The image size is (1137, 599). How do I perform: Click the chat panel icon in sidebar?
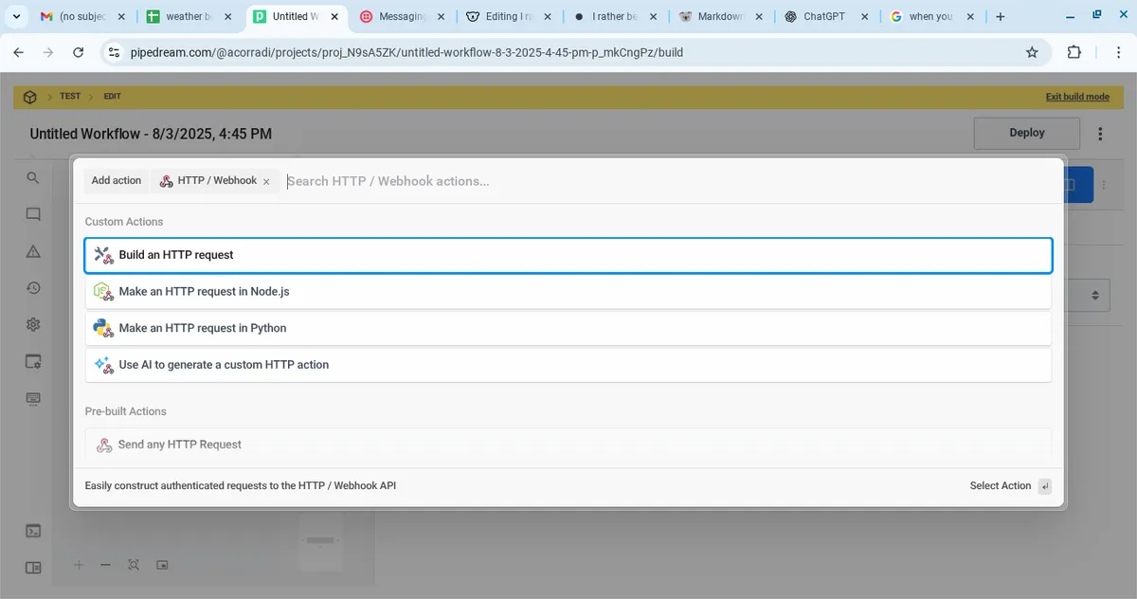(33, 214)
